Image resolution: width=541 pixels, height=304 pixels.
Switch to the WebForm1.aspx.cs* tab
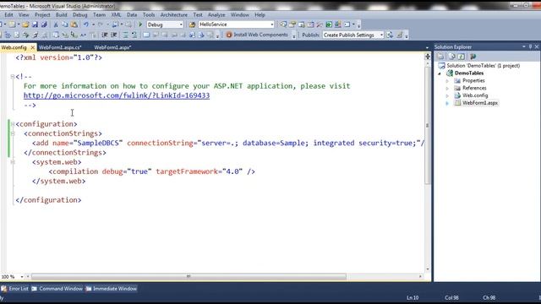[x=60, y=47]
